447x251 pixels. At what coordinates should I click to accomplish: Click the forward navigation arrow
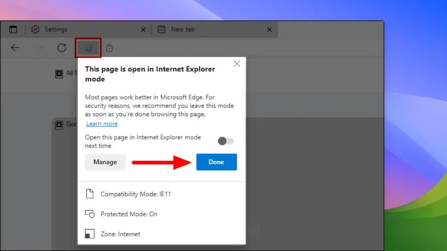[38, 48]
